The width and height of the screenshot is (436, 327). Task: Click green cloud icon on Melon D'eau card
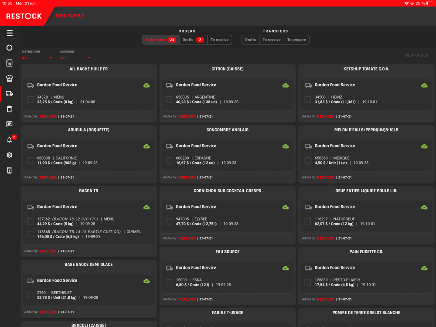(x=424, y=146)
